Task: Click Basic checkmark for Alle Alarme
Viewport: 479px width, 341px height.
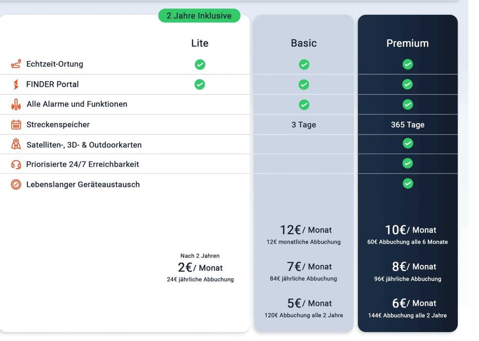Action: click(304, 104)
